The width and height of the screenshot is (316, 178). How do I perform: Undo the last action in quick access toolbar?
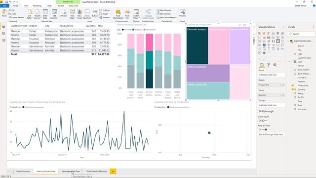(10, 2)
